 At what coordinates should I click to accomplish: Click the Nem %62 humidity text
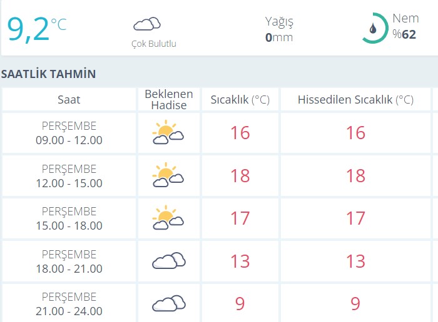(x=405, y=26)
